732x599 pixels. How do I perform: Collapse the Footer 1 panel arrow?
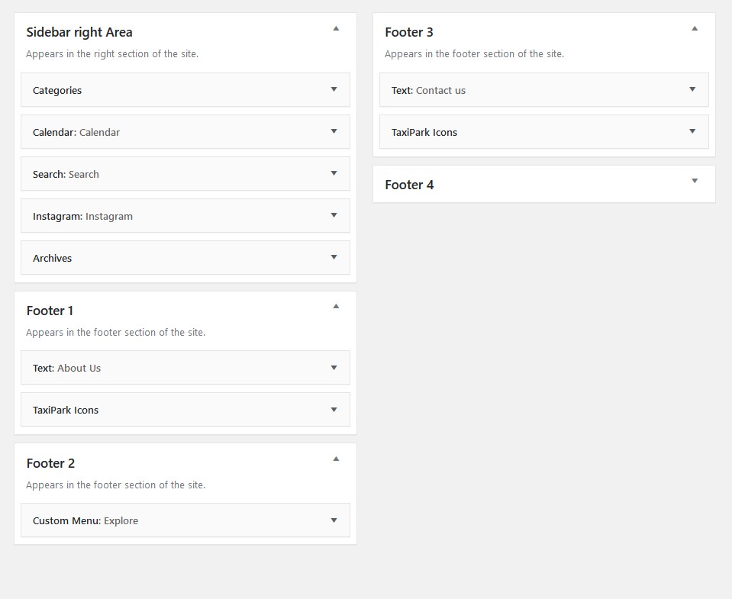click(336, 307)
